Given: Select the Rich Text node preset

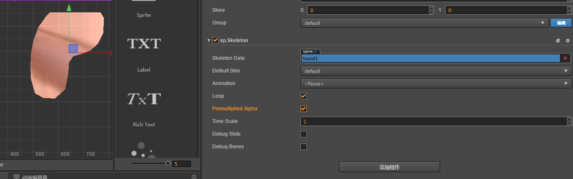Looking at the screenshot, I should (144, 99).
